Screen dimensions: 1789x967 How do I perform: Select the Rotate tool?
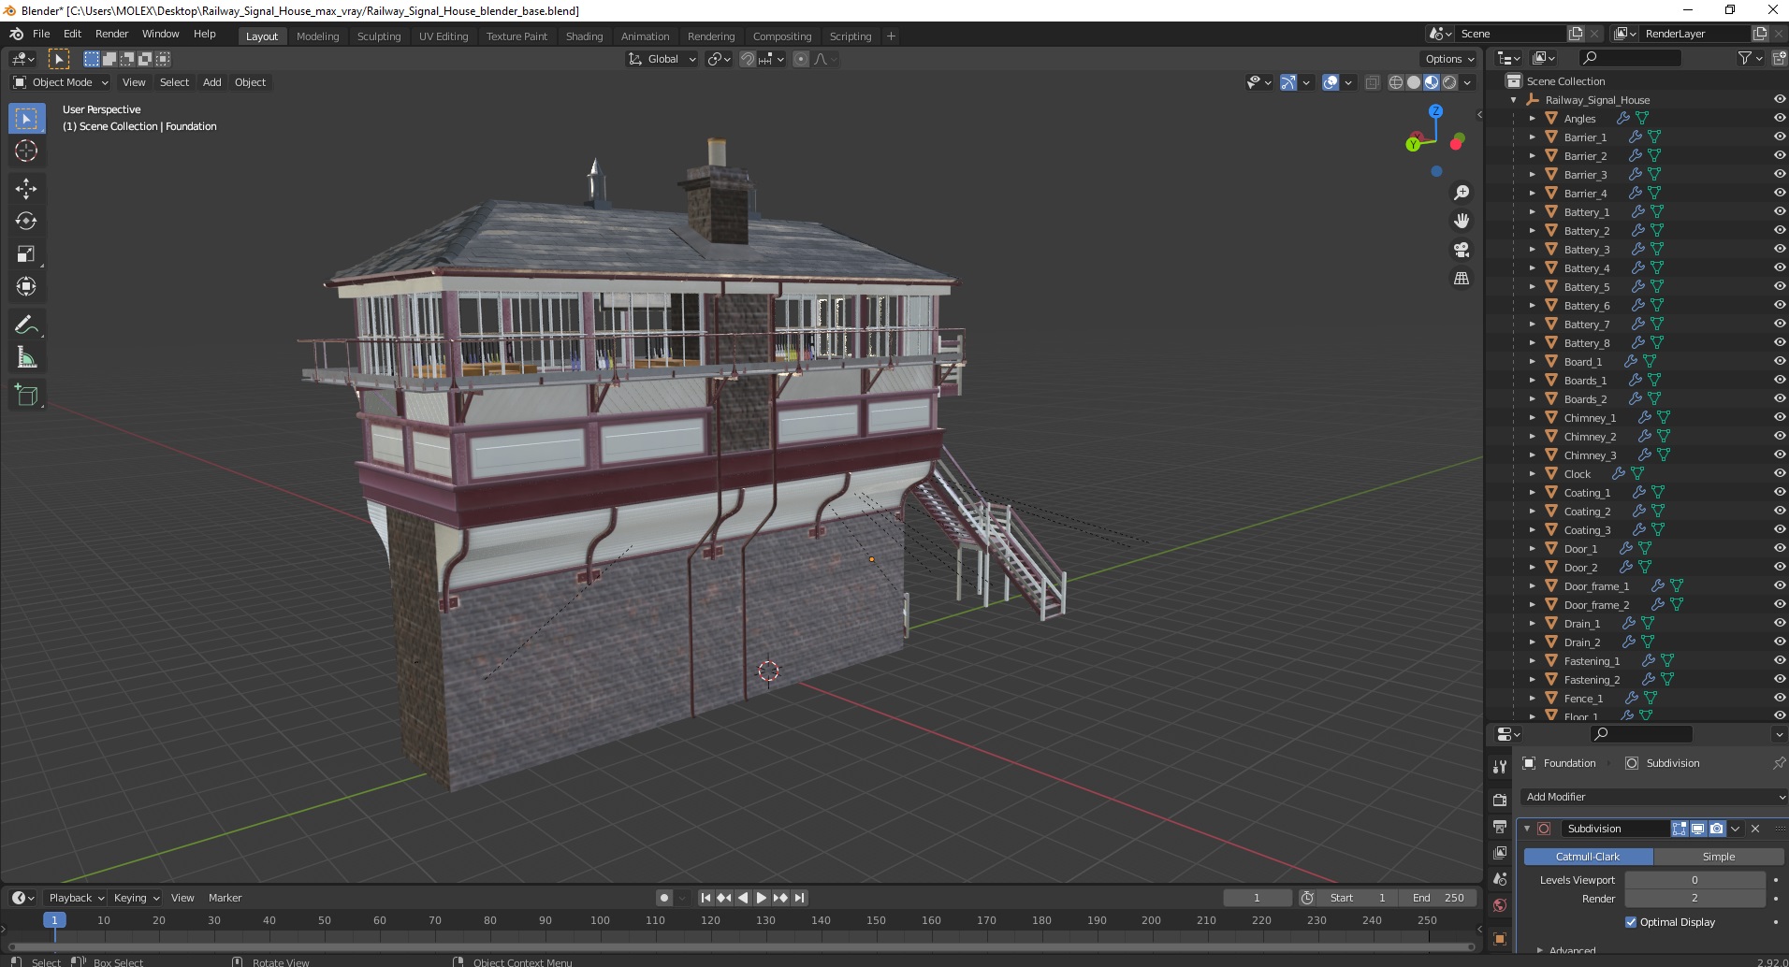tap(26, 222)
